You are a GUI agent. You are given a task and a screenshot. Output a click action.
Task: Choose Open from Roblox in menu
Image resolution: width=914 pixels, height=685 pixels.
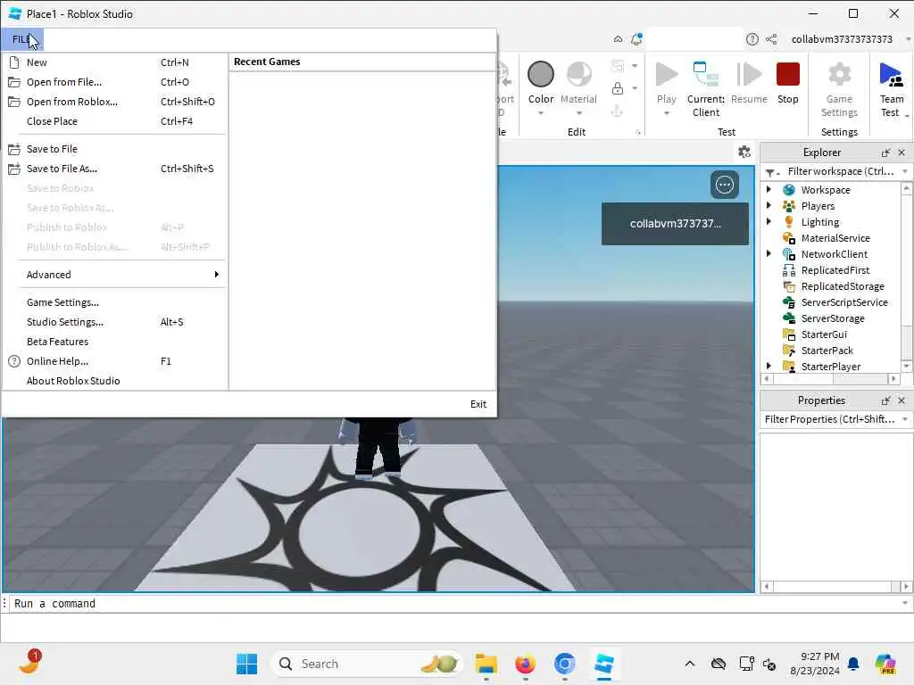pos(116,102)
